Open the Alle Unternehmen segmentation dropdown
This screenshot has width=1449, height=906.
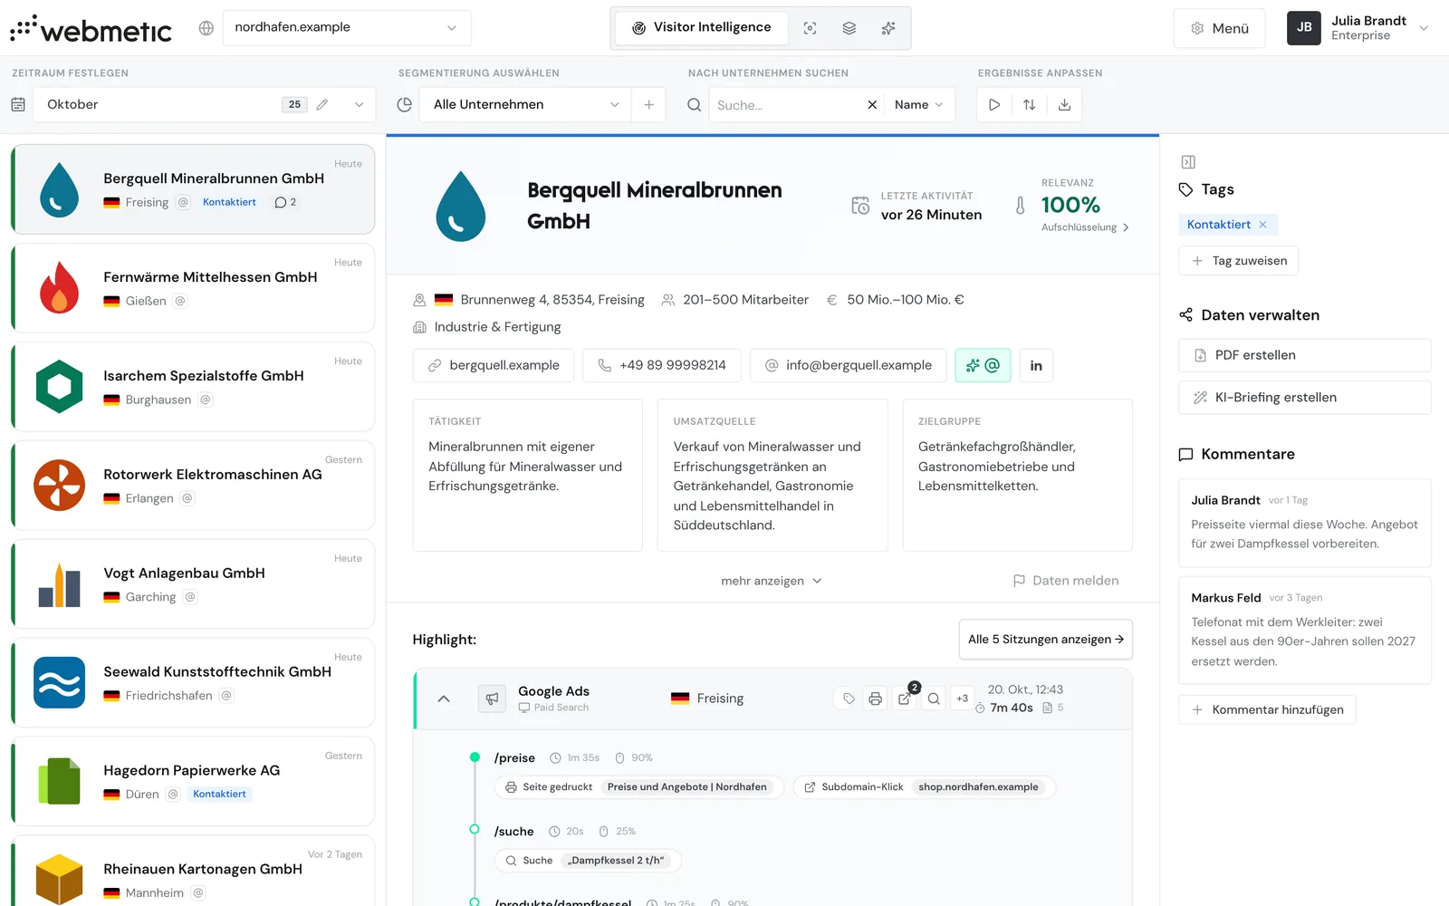526,105
